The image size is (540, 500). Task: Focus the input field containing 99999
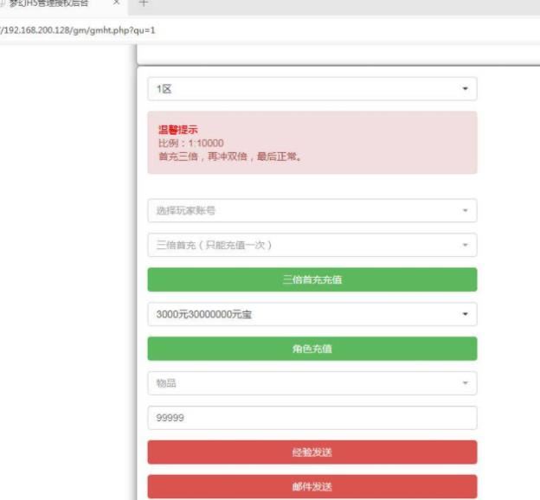point(312,418)
